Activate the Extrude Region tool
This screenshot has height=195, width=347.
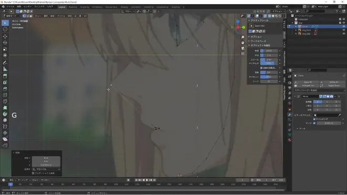tap(5, 76)
